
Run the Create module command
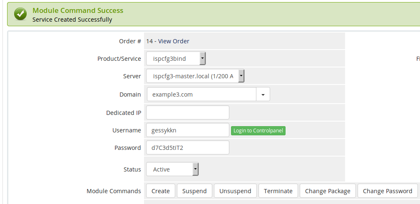pyautogui.click(x=160, y=191)
